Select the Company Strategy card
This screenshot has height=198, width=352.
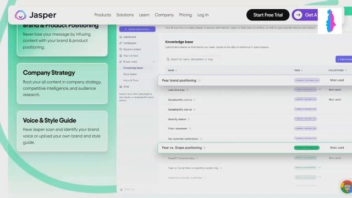pos(62,84)
